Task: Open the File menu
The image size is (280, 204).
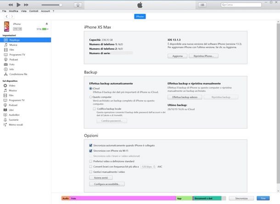Action: (4, 11)
